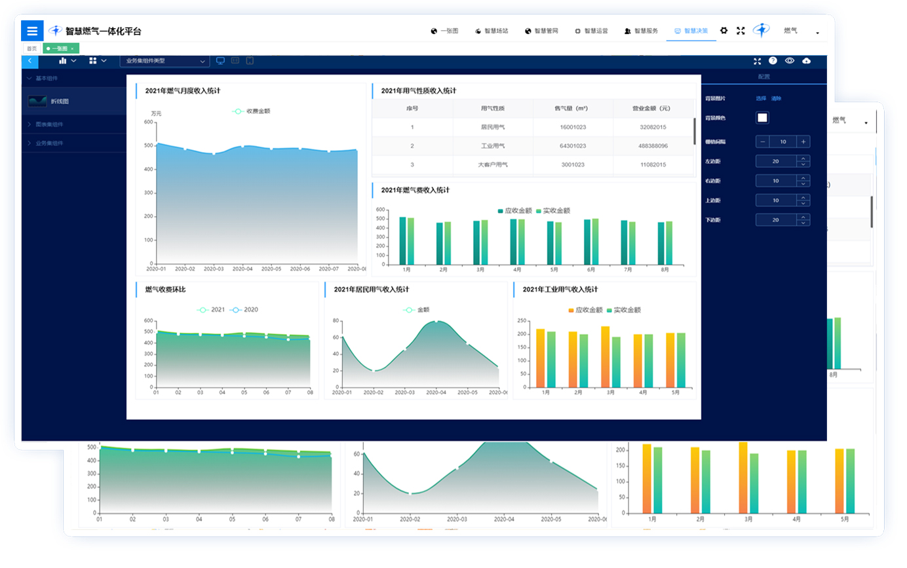Click 选择 link for background image
The height and width of the screenshot is (568, 907).
click(x=760, y=98)
